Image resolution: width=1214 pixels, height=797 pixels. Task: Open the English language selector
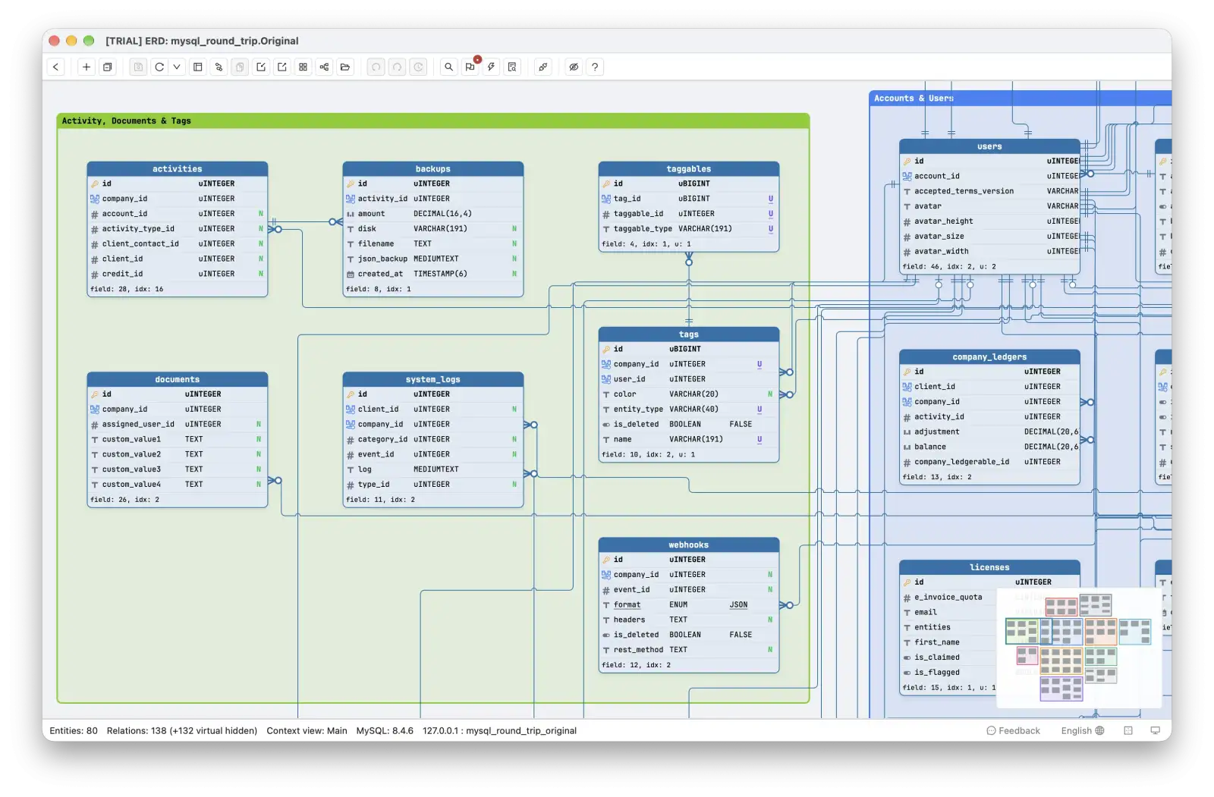point(1083,731)
